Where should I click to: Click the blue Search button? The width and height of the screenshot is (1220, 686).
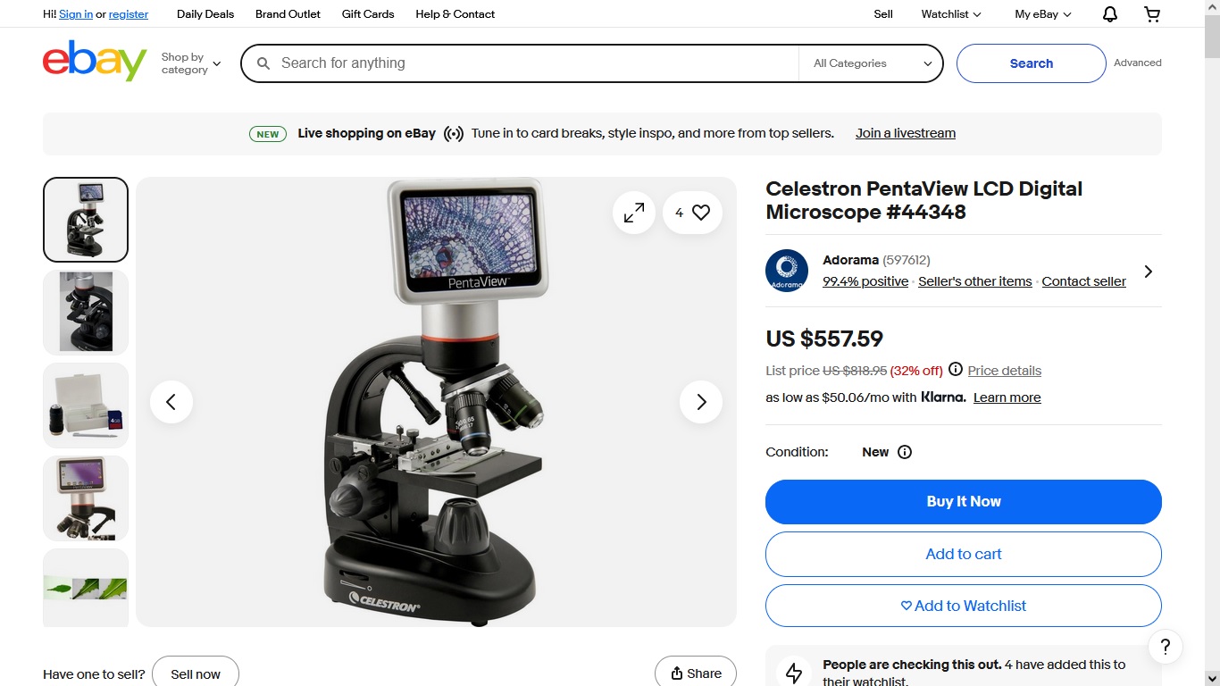pyautogui.click(x=1032, y=63)
